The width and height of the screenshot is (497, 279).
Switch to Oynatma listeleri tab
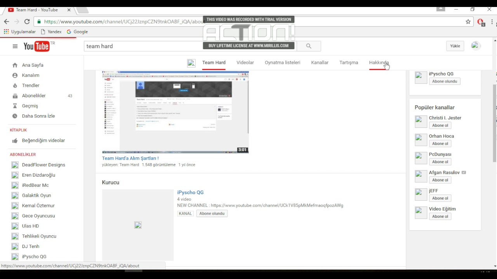[282, 62]
